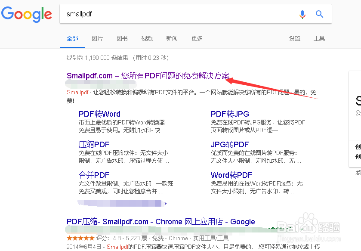Open the JPG转PDF sitelink

(230, 144)
